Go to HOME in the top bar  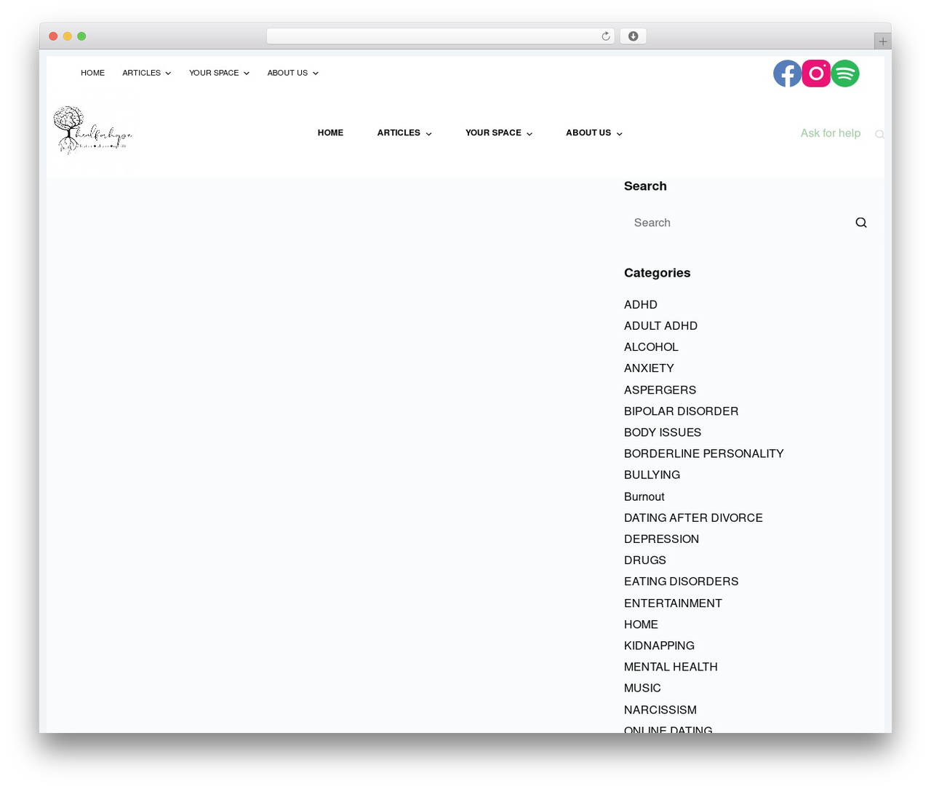tap(92, 73)
